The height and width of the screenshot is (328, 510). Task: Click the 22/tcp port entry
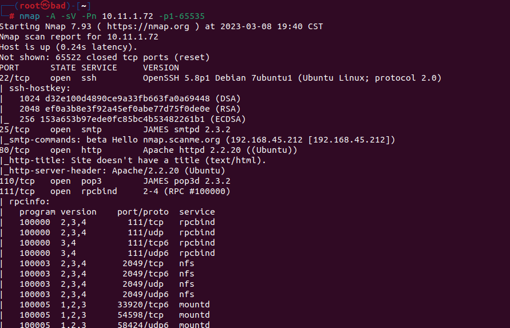[x=15, y=78]
